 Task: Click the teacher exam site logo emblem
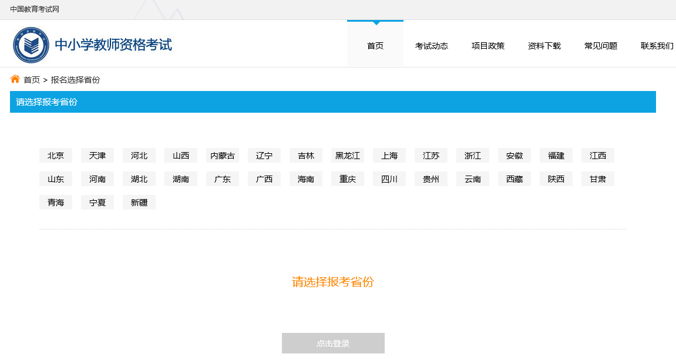point(31,45)
